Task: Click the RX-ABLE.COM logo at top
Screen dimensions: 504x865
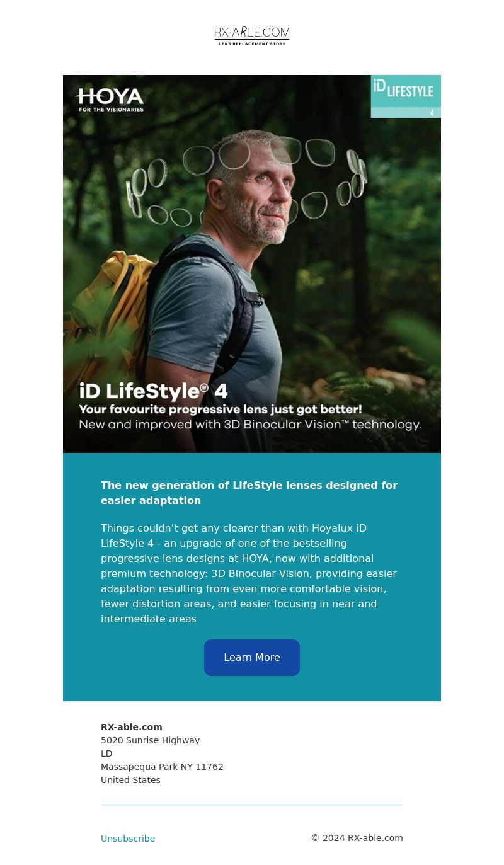Action: pyautogui.click(x=252, y=35)
